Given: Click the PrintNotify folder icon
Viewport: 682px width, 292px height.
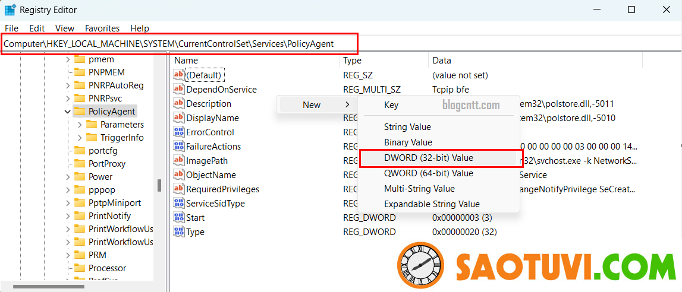Looking at the screenshot, I should [80, 216].
